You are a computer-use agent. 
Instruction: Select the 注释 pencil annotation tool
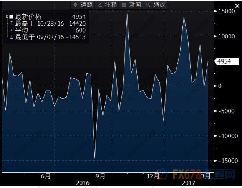108,5
